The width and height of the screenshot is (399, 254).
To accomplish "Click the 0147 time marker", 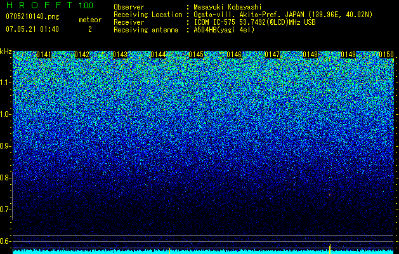I will [x=272, y=55].
